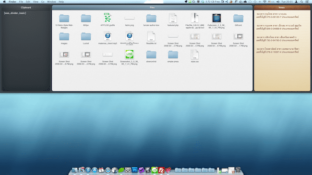Launch FileZilla from the Dock
This screenshot has width=312, height=175.
click(x=161, y=170)
